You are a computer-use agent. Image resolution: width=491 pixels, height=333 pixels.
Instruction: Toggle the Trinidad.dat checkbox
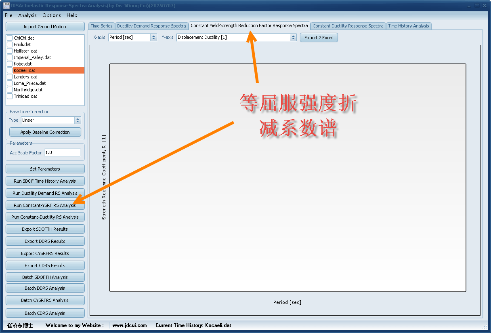(x=10, y=96)
